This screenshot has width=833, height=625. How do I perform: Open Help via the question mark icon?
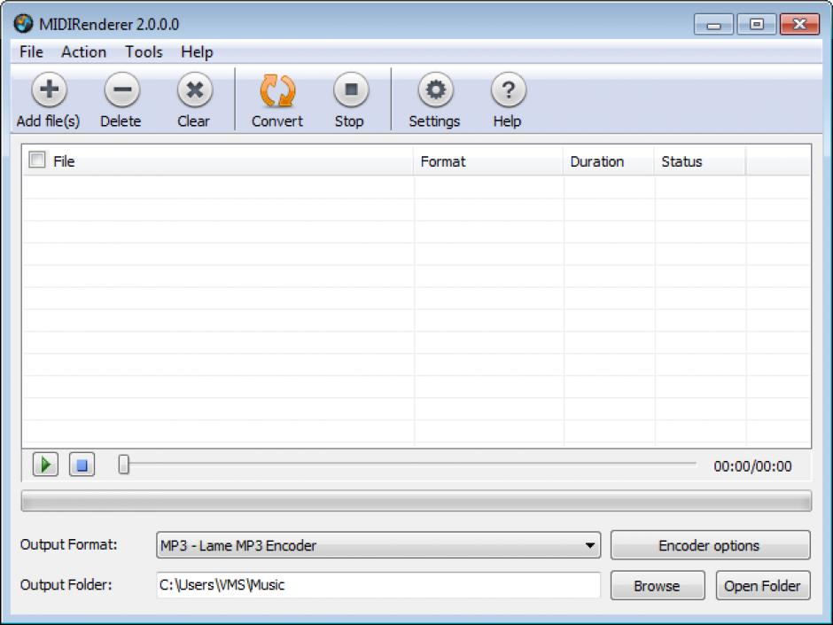507,90
